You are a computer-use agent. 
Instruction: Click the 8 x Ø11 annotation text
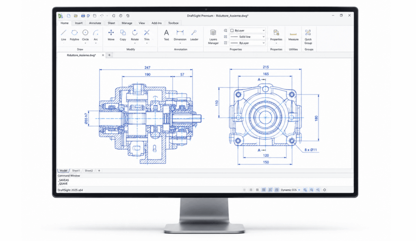pyautogui.click(x=311, y=150)
